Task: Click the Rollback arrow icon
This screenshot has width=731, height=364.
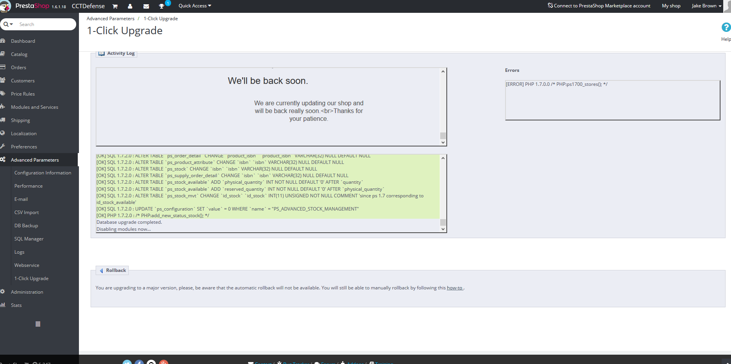Action: tap(101, 270)
